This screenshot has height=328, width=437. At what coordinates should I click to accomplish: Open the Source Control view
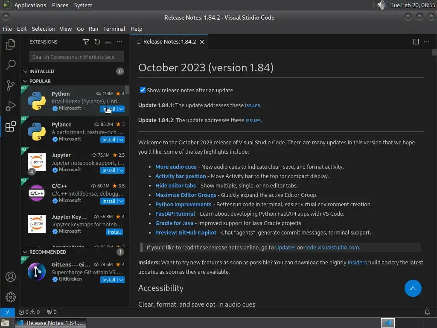[10, 85]
